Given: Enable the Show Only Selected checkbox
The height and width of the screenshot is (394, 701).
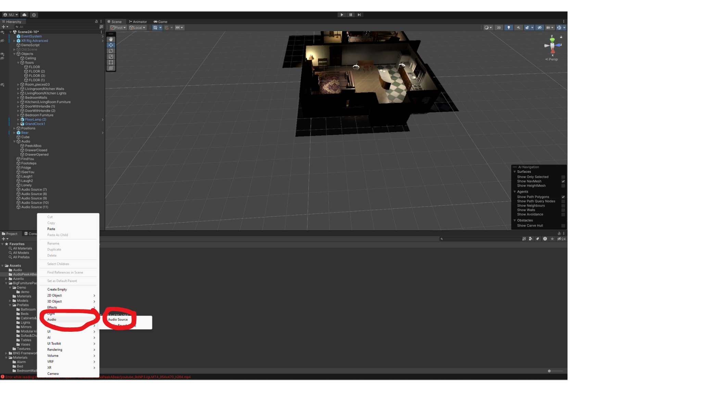Looking at the screenshot, I should [563, 177].
